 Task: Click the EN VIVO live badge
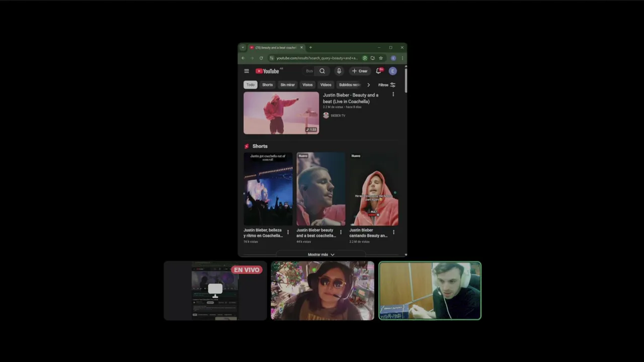[x=247, y=270]
